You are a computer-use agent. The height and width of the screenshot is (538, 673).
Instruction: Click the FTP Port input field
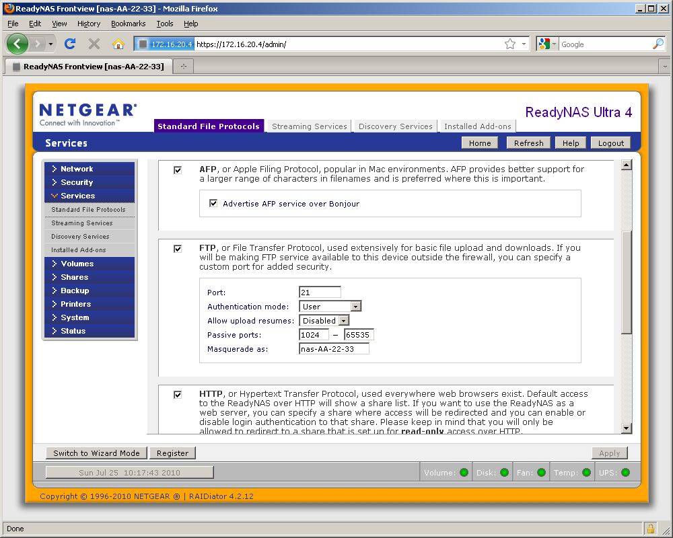click(x=320, y=292)
